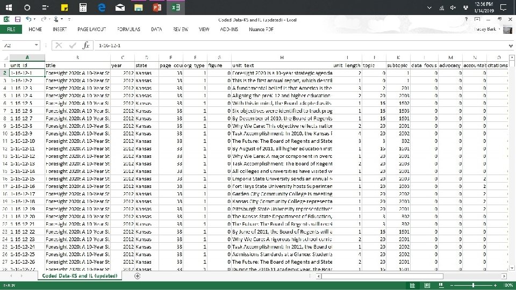Viewport: 516px width, 290px height.
Task: Switch to Page Layout view
Action: click(x=427, y=285)
